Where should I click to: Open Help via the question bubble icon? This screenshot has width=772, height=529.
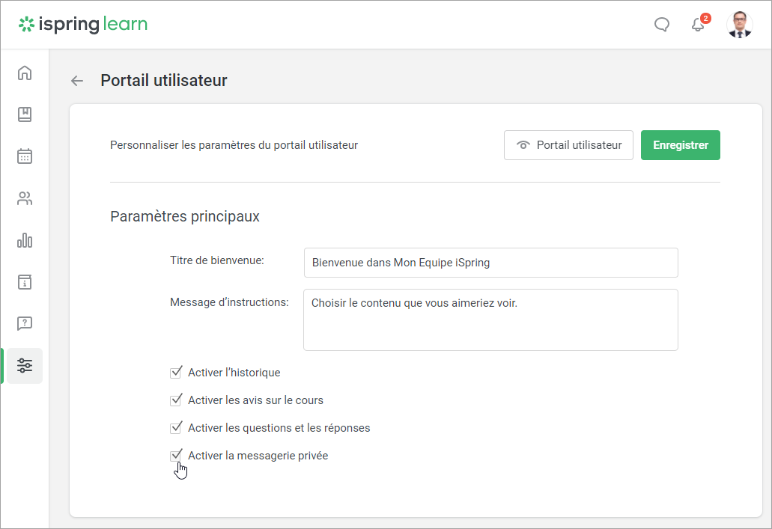click(25, 323)
